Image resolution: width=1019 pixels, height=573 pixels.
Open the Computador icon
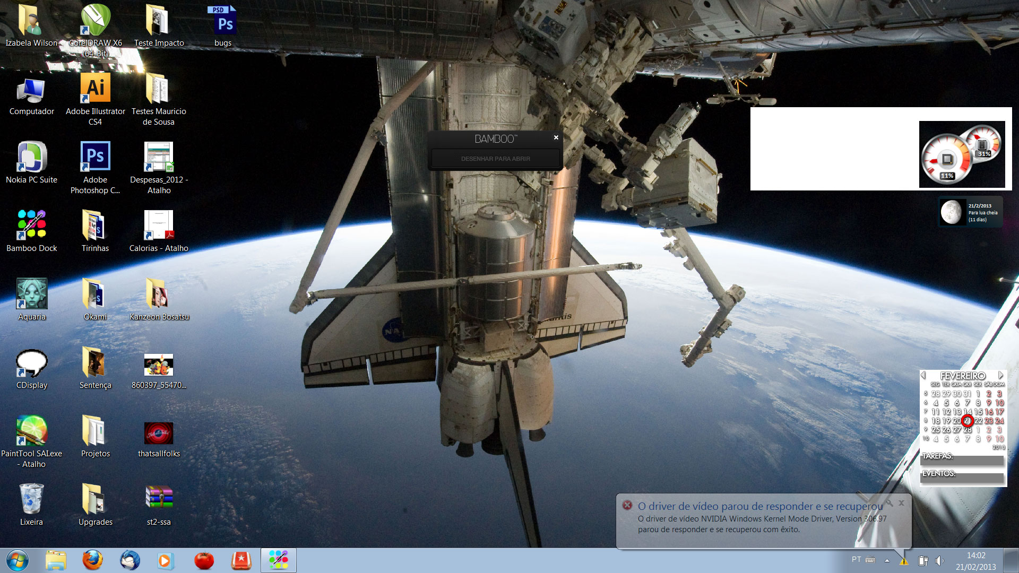point(31,95)
